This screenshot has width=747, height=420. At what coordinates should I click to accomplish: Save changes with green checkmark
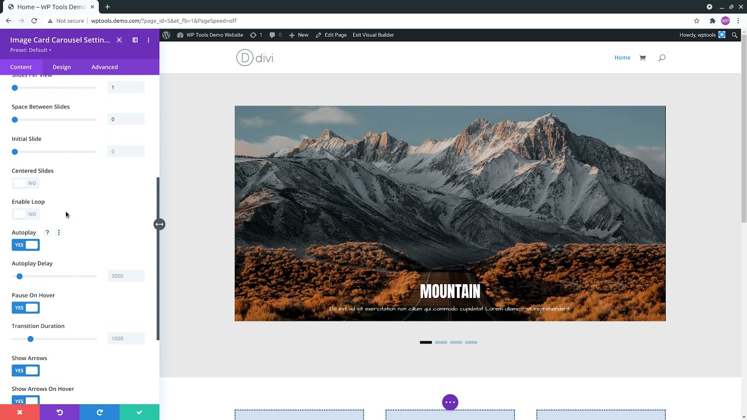pyautogui.click(x=139, y=412)
